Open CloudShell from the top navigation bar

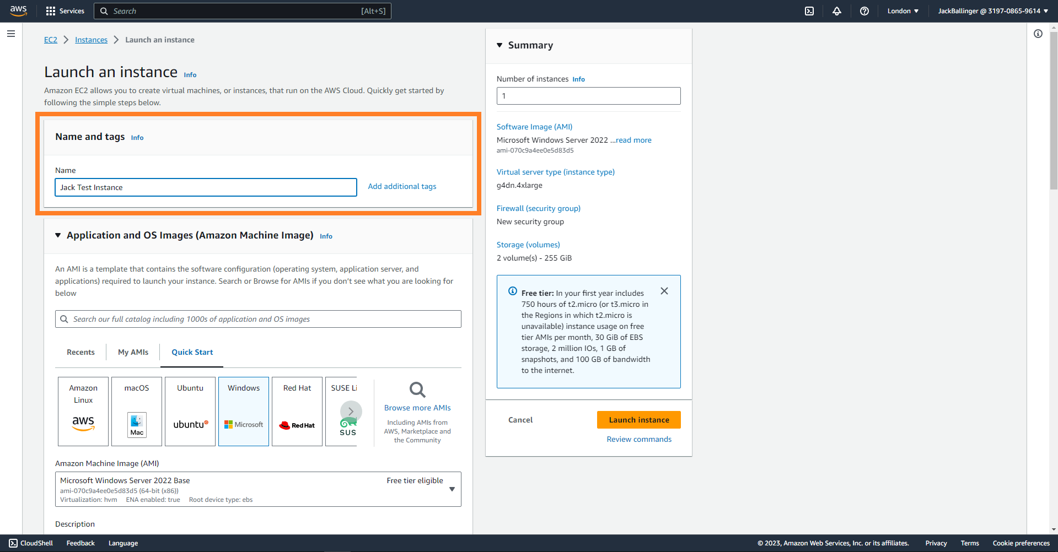809,11
